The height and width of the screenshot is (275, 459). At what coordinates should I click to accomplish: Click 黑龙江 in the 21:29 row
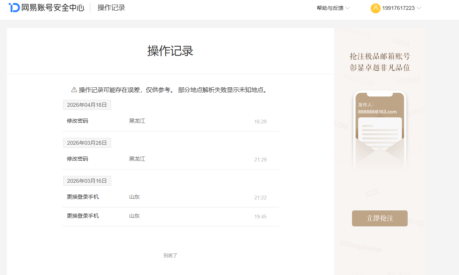[x=137, y=159]
